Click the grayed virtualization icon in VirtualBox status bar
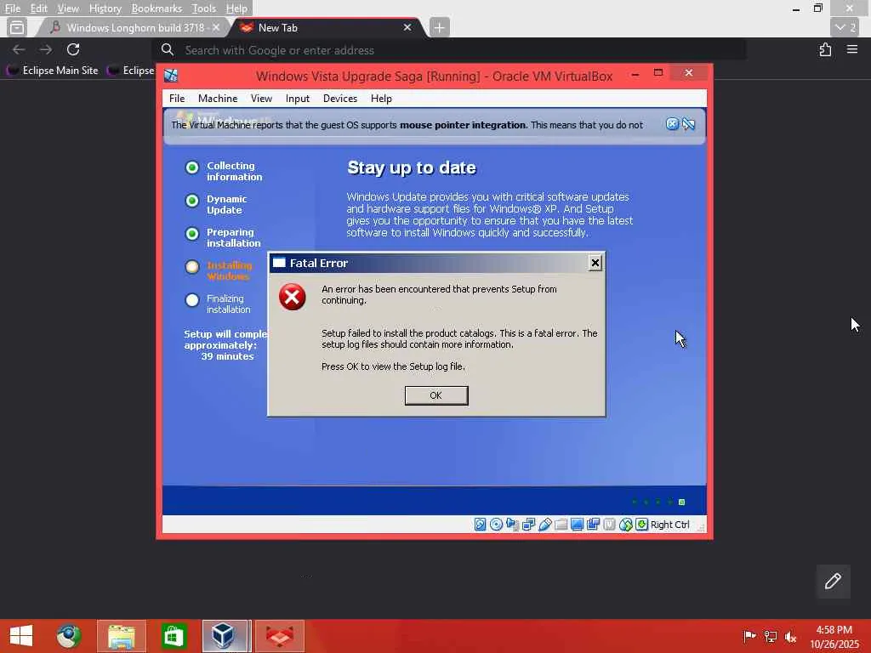Screen dimensions: 871x653 pyautogui.click(x=609, y=524)
